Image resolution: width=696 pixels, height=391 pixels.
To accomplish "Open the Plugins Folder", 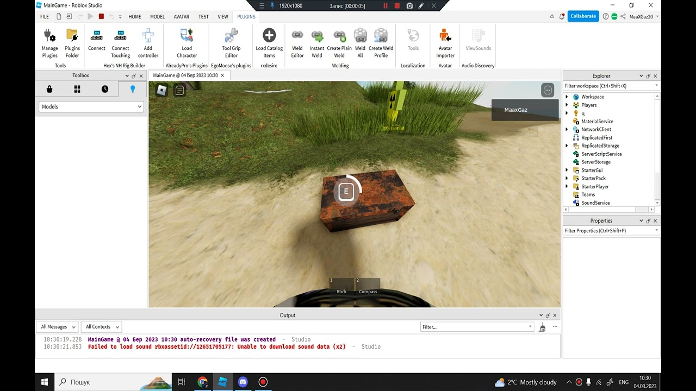I will (72, 43).
